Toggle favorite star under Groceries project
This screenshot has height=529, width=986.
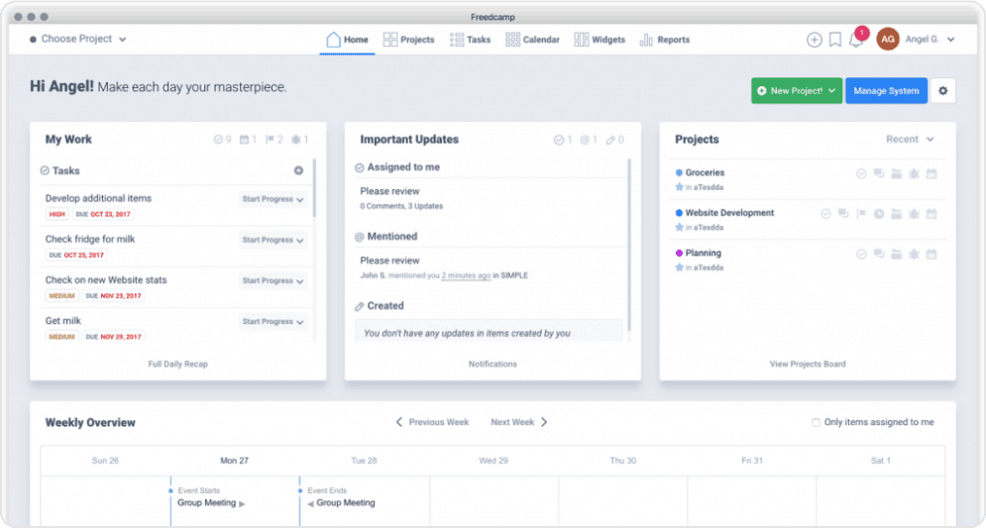pyautogui.click(x=679, y=186)
